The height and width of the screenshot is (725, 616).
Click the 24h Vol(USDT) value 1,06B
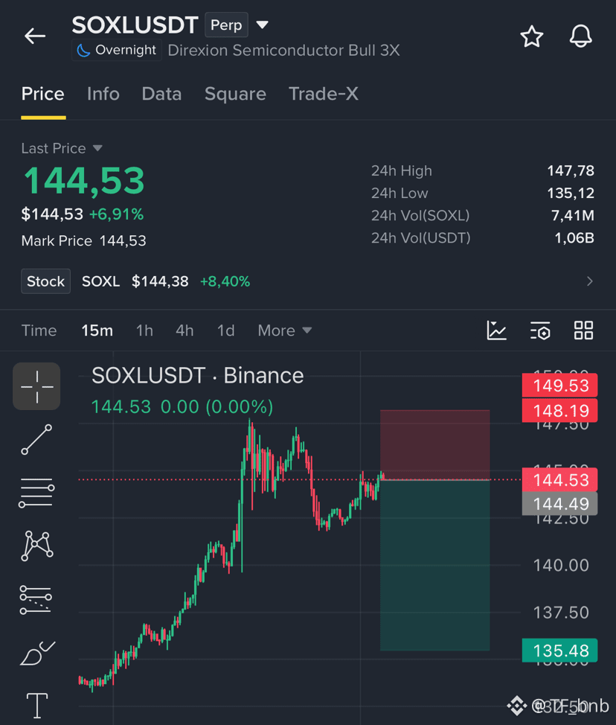(574, 237)
